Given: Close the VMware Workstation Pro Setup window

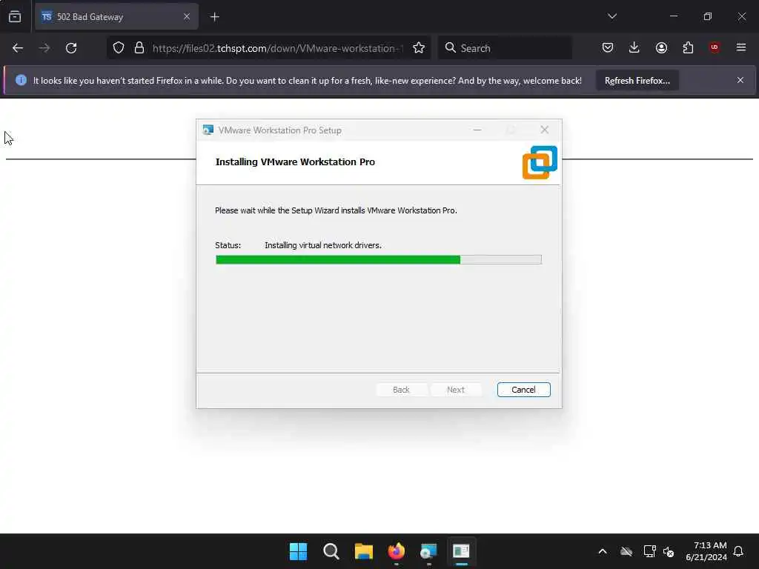Looking at the screenshot, I should (545, 130).
